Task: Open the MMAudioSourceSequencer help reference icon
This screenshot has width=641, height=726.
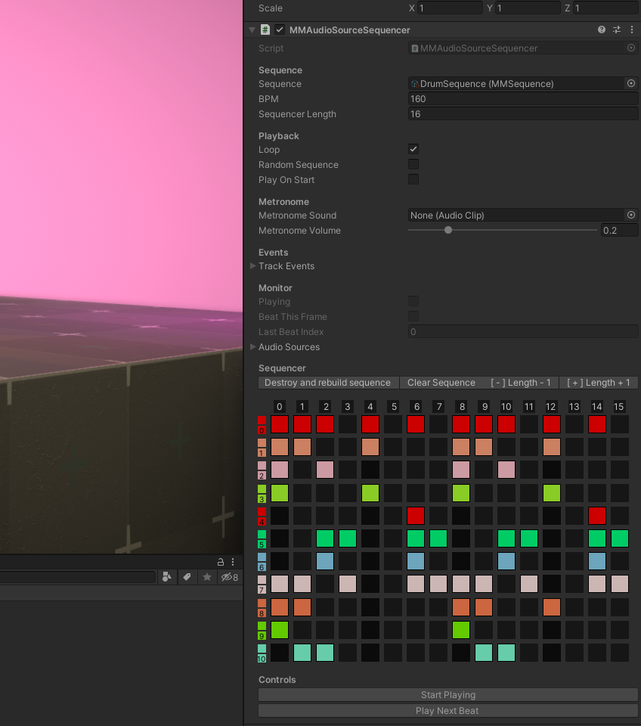Action: [601, 29]
